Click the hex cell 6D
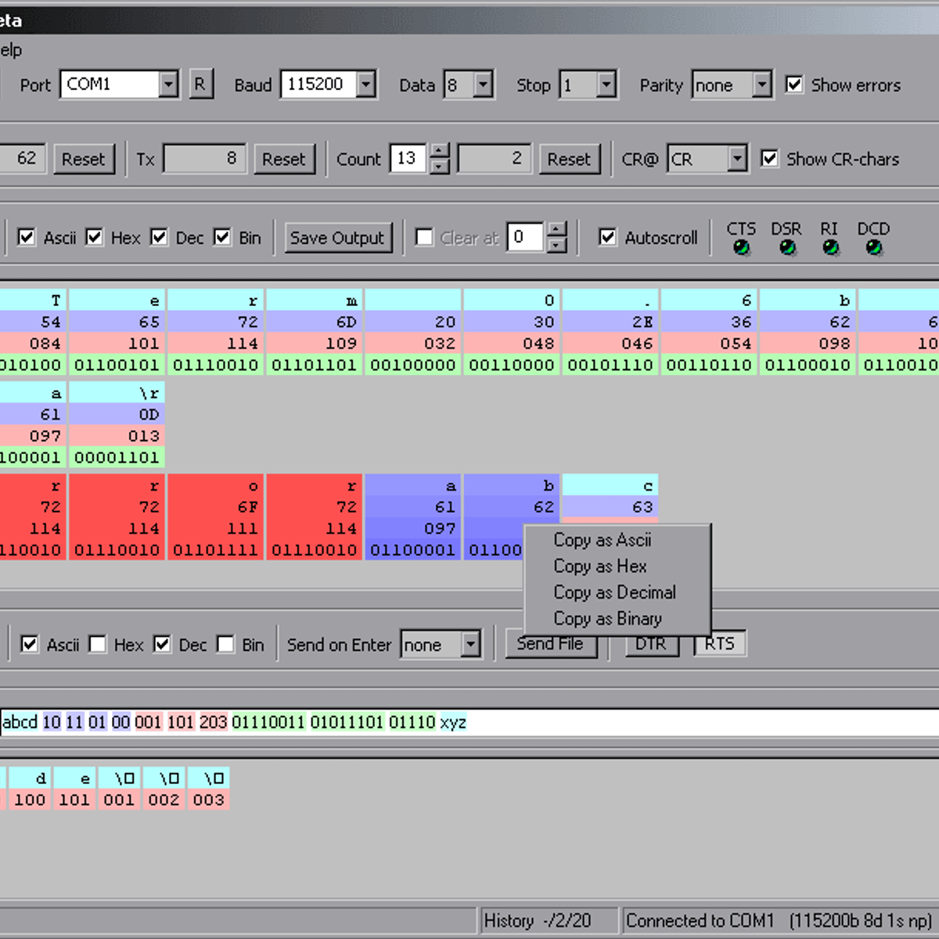Screen dimensions: 939x939 tap(315, 322)
